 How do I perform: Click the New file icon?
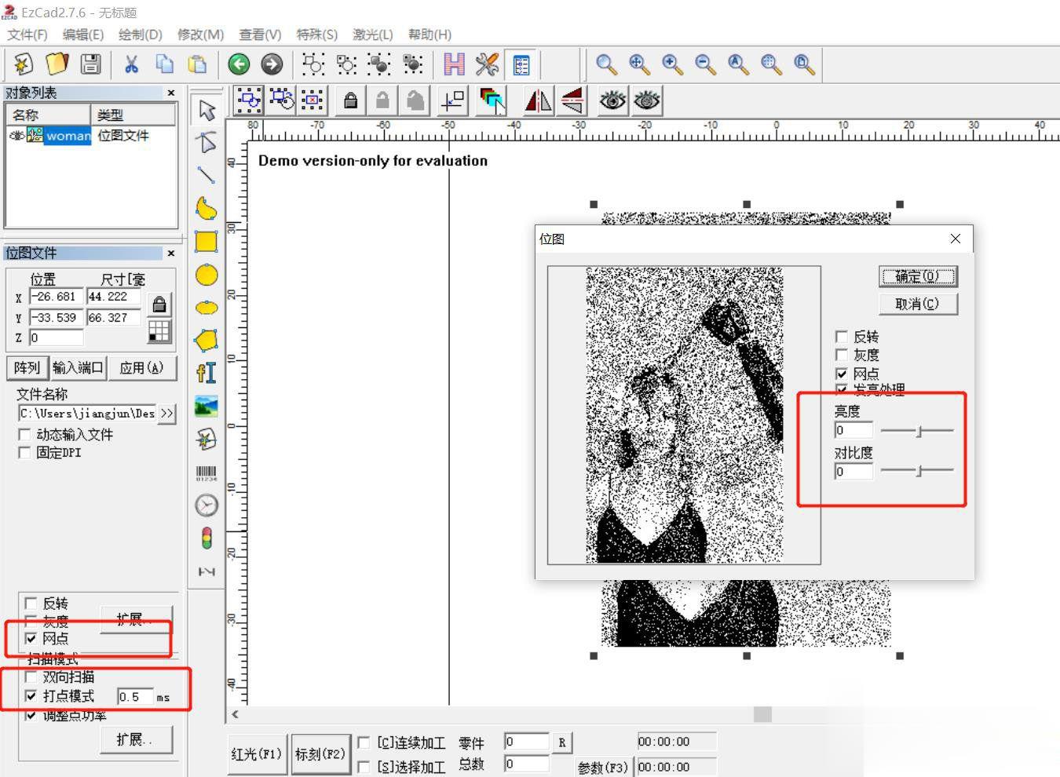coord(23,64)
